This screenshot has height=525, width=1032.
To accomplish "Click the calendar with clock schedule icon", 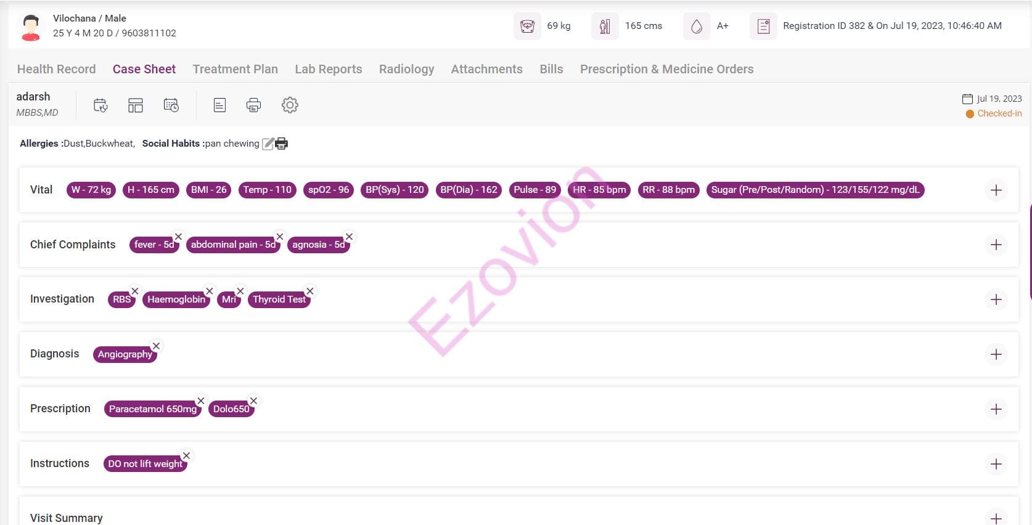I will (171, 105).
